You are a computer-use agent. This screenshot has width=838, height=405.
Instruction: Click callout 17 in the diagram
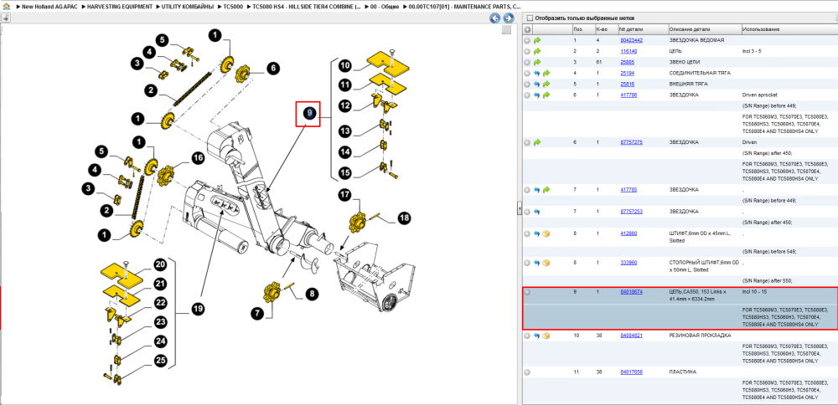(x=343, y=195)
